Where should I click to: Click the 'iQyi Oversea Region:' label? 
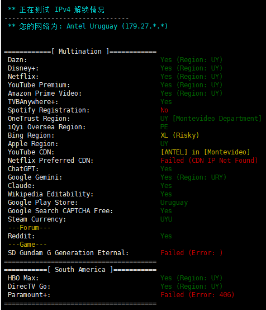tap(47, 127)
